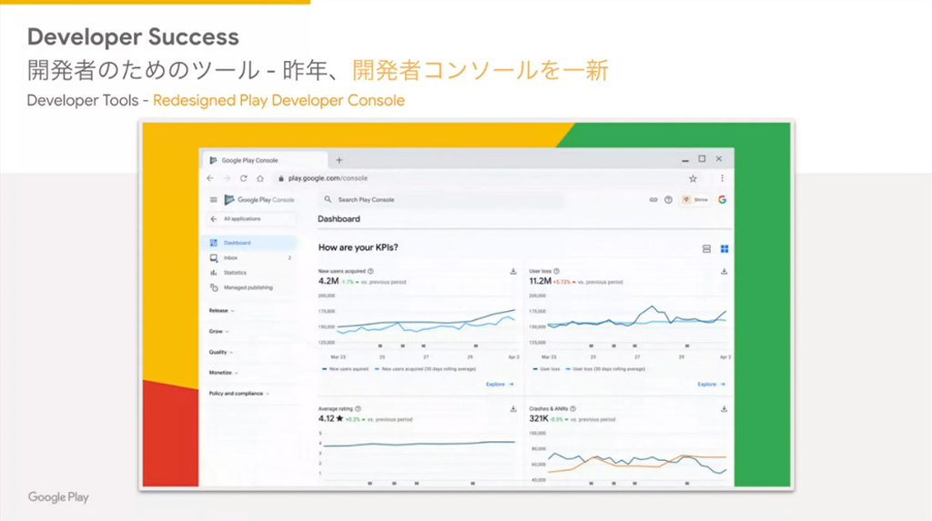932x521 pixels.
Task: Switch KPIs to grid view layout
Action: point(724,249)
